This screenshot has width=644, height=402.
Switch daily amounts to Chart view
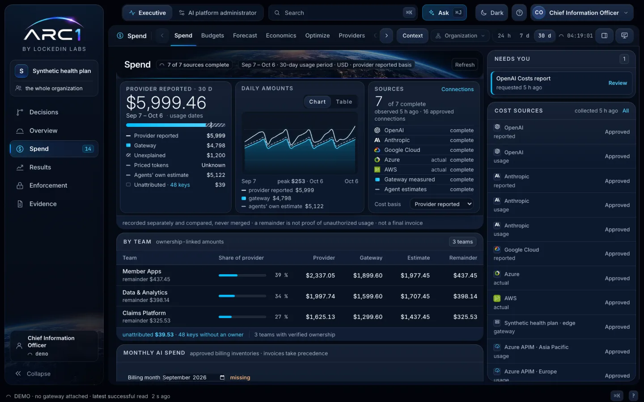(318, 102)
